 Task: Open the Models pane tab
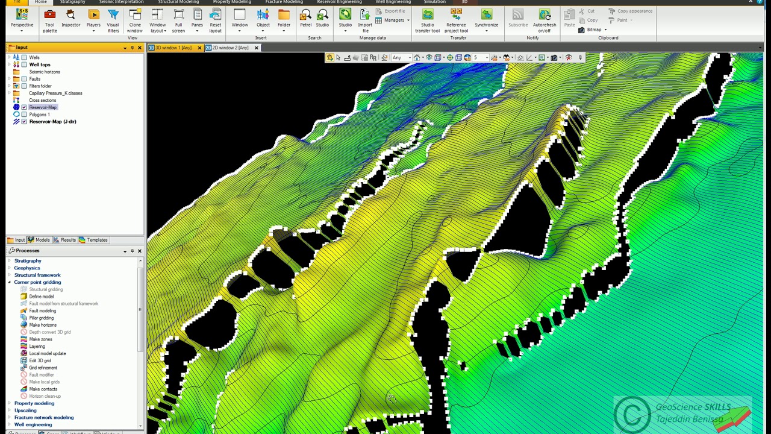tap(39, 240)
